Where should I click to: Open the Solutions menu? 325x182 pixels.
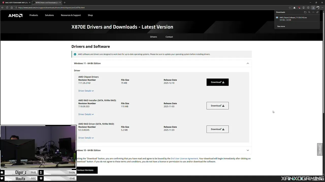(49, 15)
